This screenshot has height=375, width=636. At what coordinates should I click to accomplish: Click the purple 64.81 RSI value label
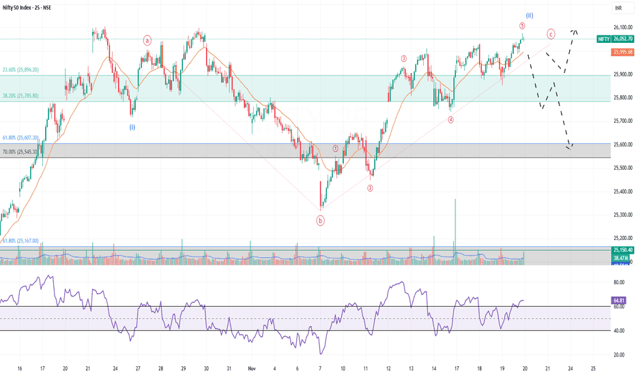(x=618, y=301)
